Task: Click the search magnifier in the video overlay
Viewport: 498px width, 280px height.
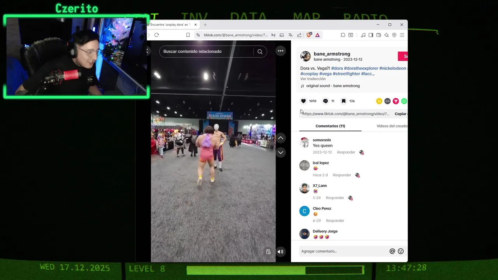Action: coord(260,51)
